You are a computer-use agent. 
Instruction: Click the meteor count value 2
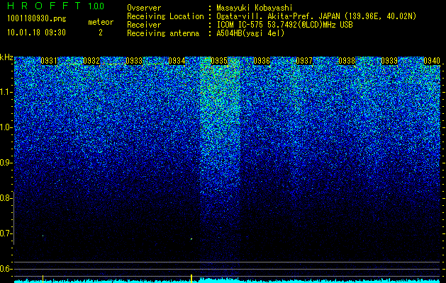[101, 33]
